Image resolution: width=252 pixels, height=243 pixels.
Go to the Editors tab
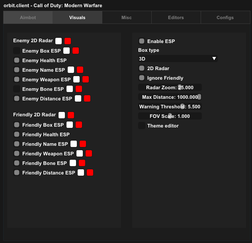click(x=176, y=18)
